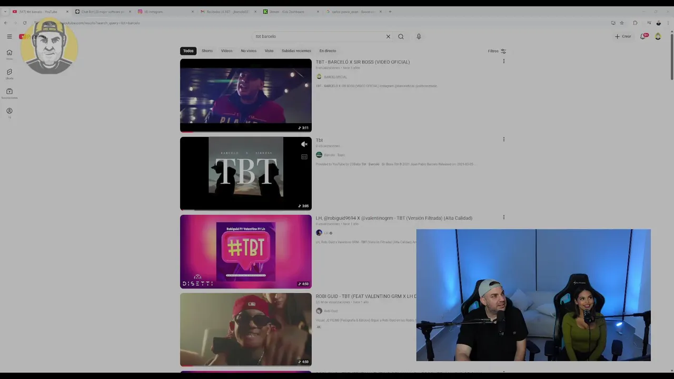
Task: Click the Robi Guid channel avatar
Action: 319,311
